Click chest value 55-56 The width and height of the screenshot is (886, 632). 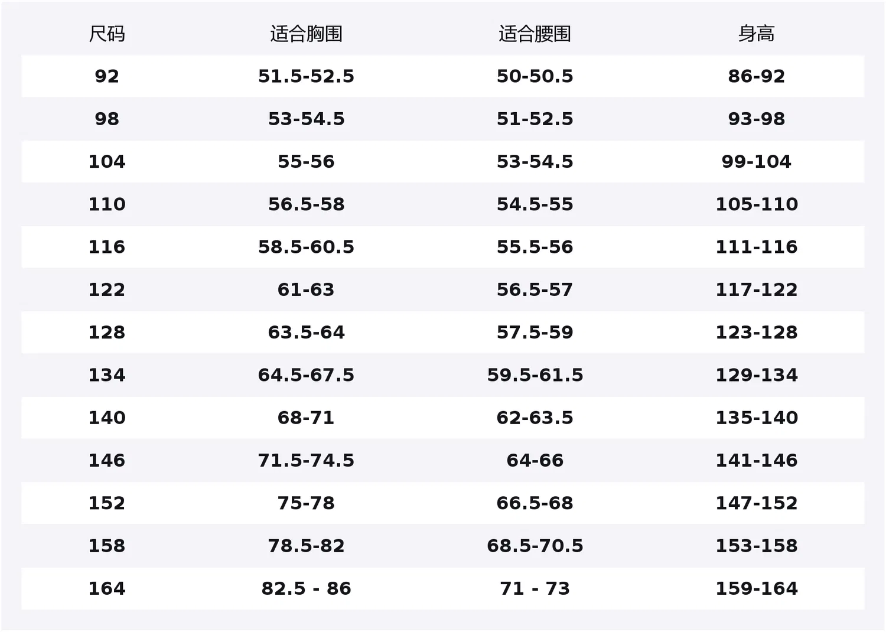coord(306,161)
